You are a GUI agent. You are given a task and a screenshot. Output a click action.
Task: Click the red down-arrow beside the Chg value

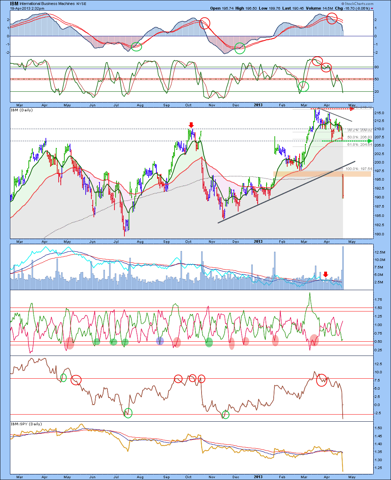point(372,8)
